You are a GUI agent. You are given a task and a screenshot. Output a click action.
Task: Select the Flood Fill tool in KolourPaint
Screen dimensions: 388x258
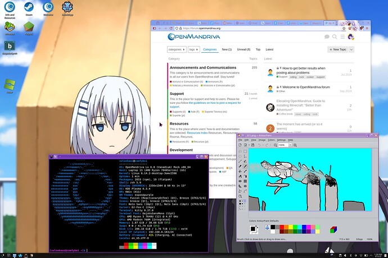(240, 171)
